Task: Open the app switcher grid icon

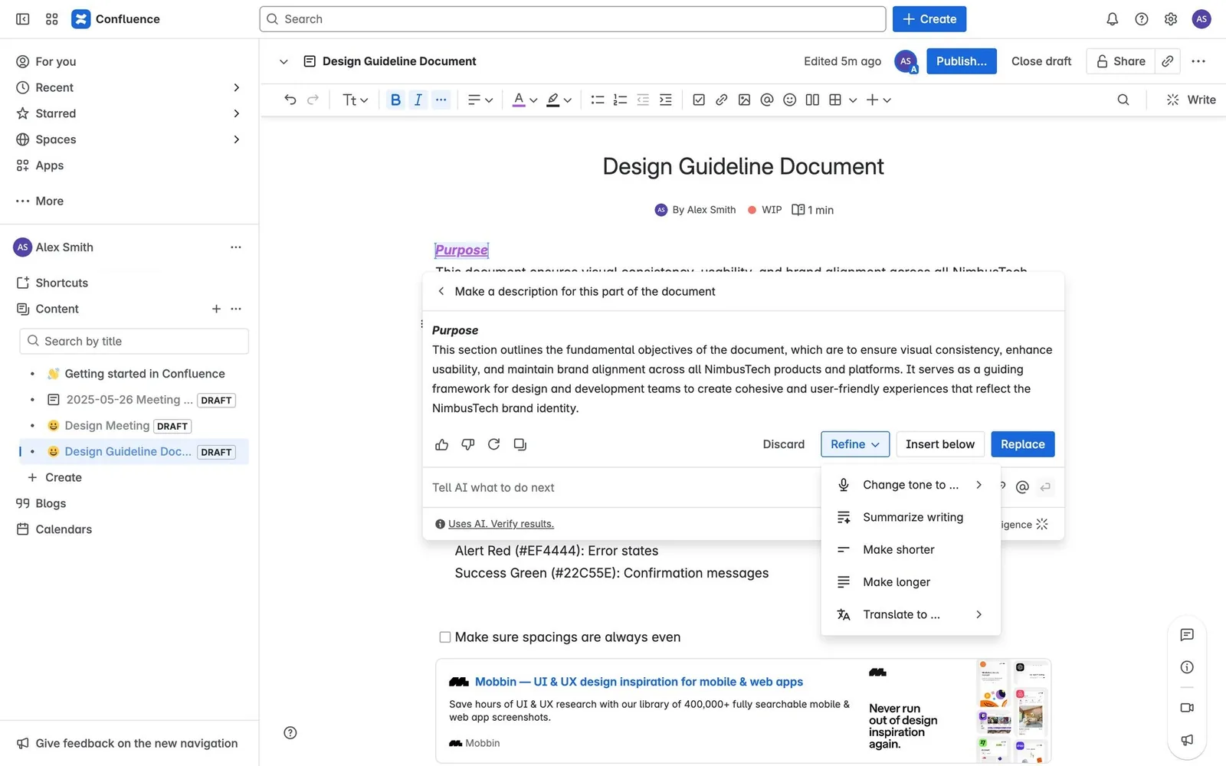Action: (52, 19)
